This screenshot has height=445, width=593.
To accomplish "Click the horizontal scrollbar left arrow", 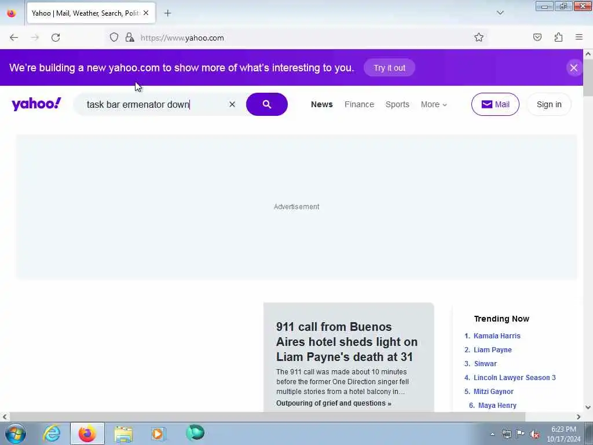I will click(x=5, y=417).
